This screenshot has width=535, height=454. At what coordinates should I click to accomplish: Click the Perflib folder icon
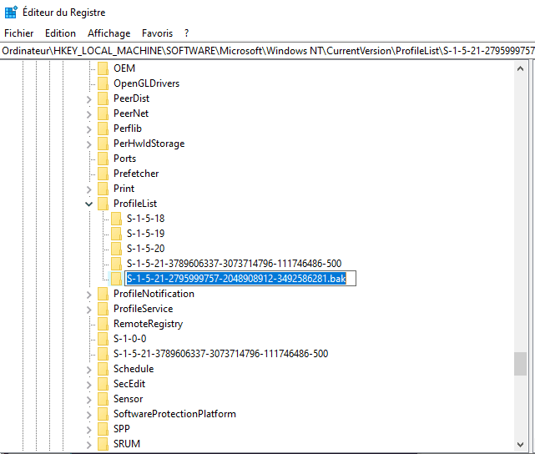[x=103, y=129]
